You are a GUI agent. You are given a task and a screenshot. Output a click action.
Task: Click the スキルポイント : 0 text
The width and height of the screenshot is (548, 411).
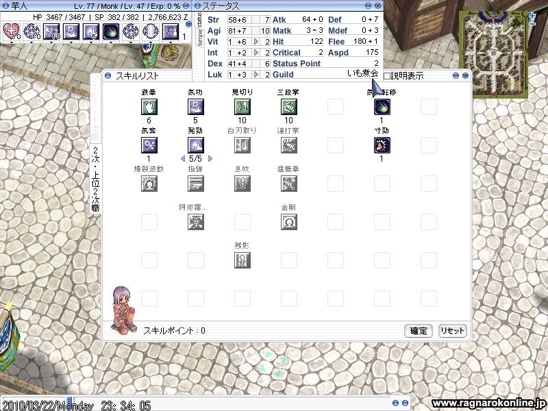174,331
